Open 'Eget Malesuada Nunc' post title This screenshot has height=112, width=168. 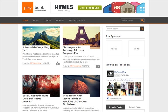coord(35,99)
